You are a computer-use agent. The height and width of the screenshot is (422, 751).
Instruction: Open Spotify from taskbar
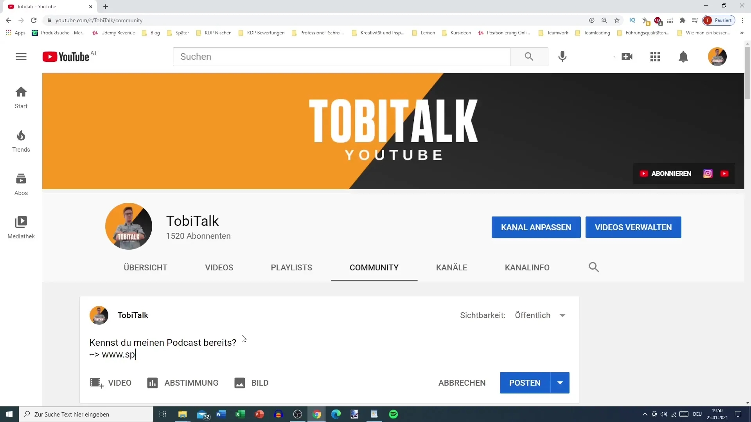pos(393,414)
